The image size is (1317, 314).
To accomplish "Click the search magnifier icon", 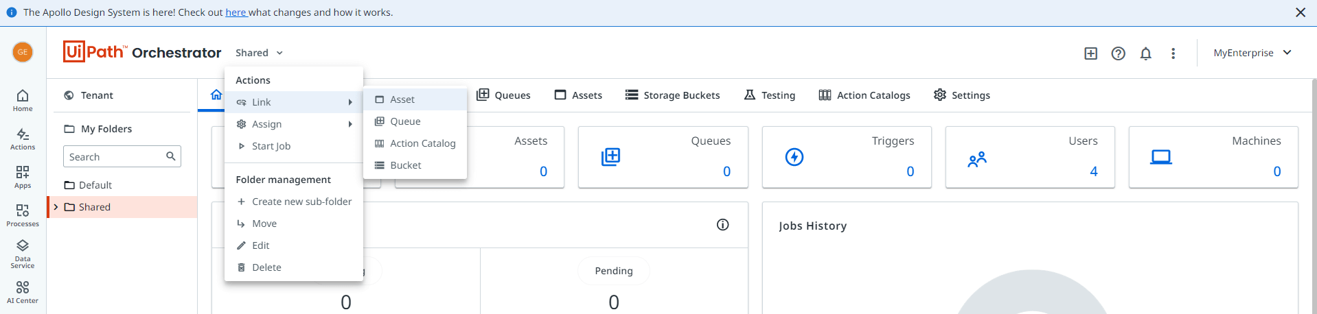I will point(170,156).
